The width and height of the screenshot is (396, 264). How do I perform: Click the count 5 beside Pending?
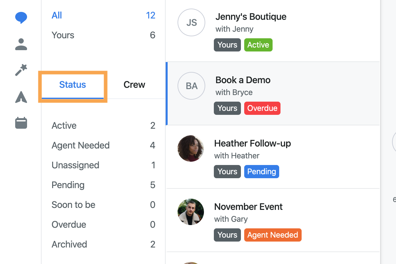pyautogui.click(x=152, y=185)
